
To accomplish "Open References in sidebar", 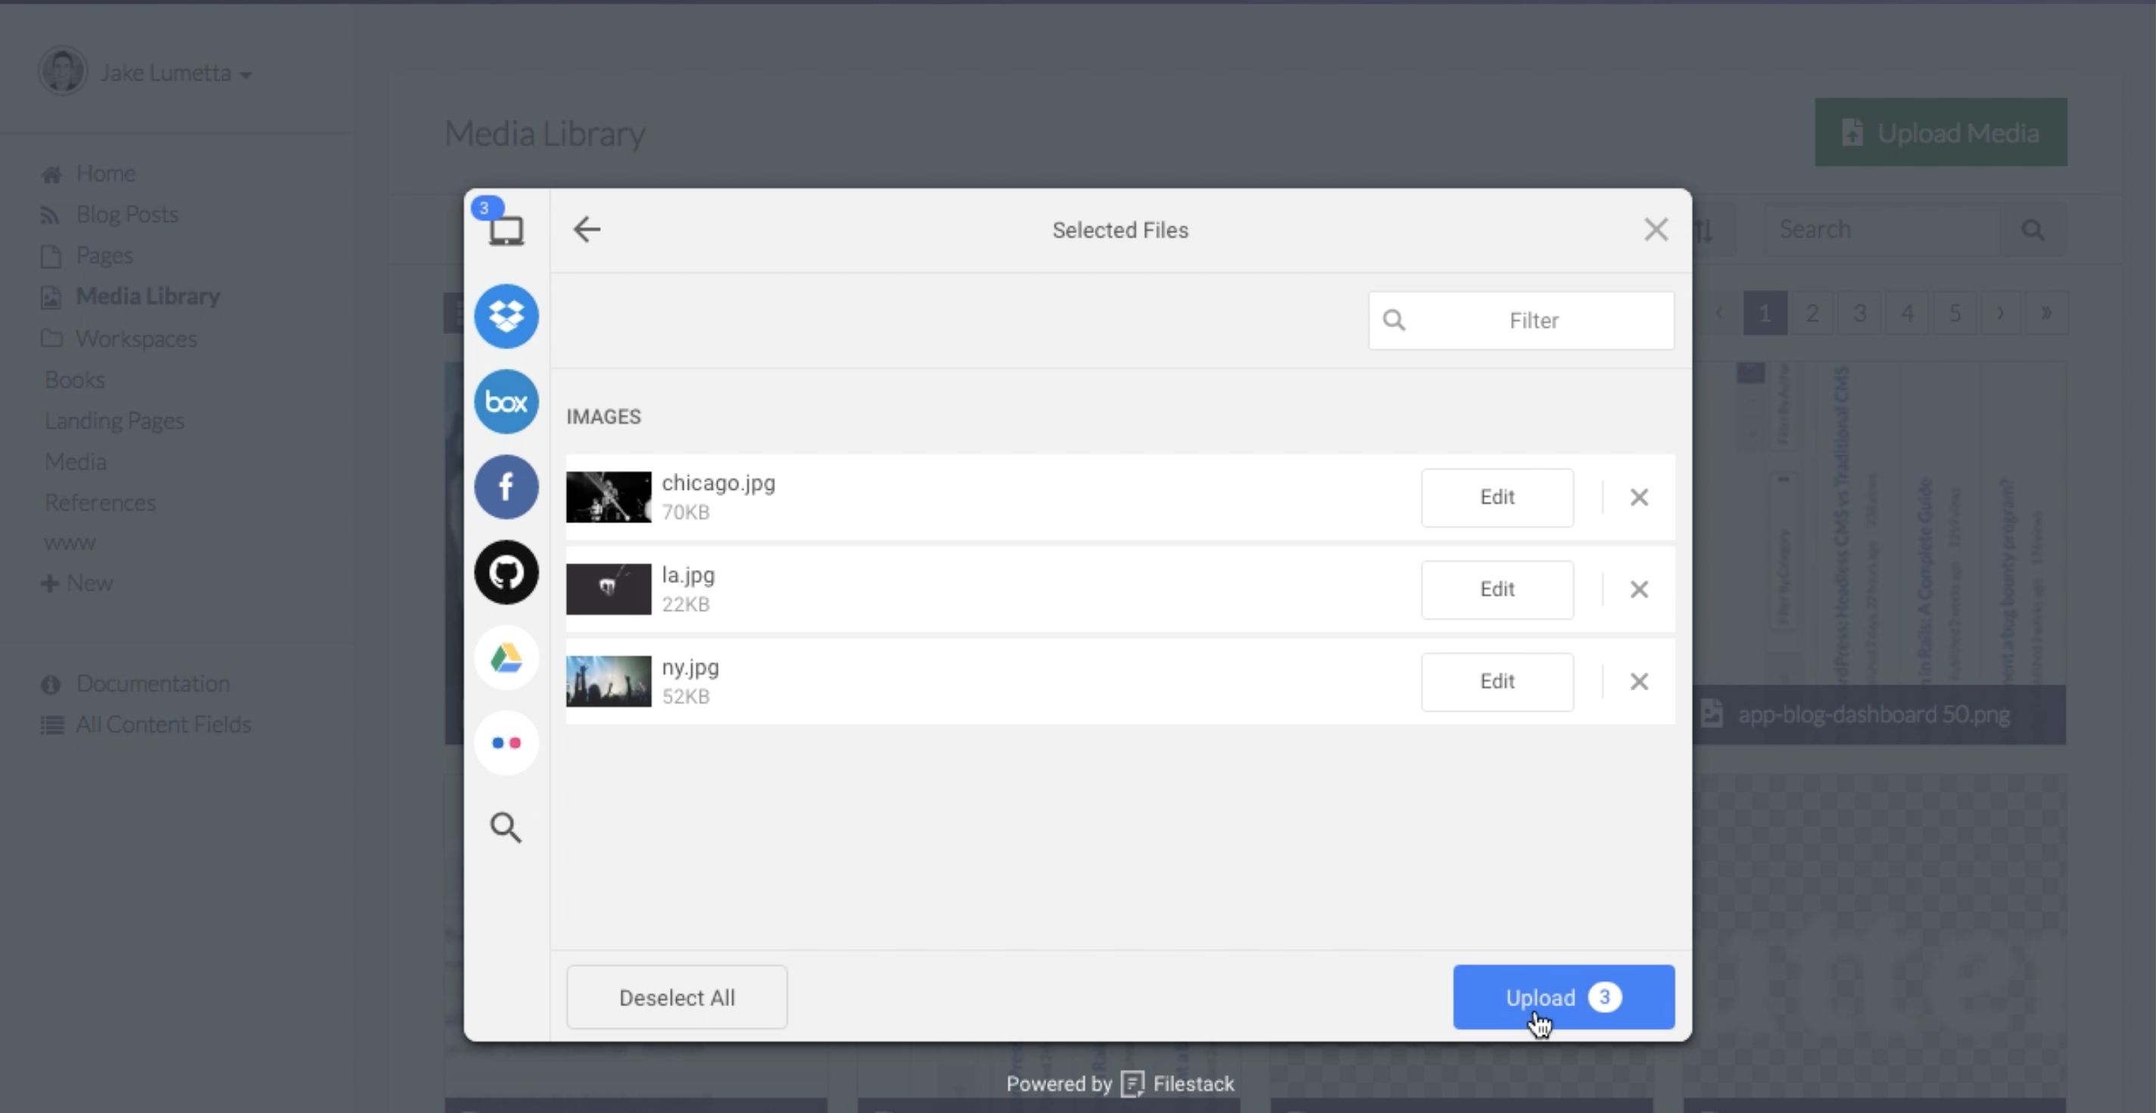I will coord(100,503).
